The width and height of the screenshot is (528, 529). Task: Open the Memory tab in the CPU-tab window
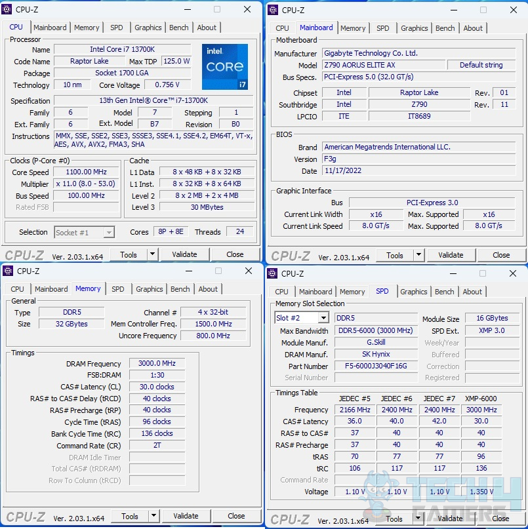tap(87, 28)
